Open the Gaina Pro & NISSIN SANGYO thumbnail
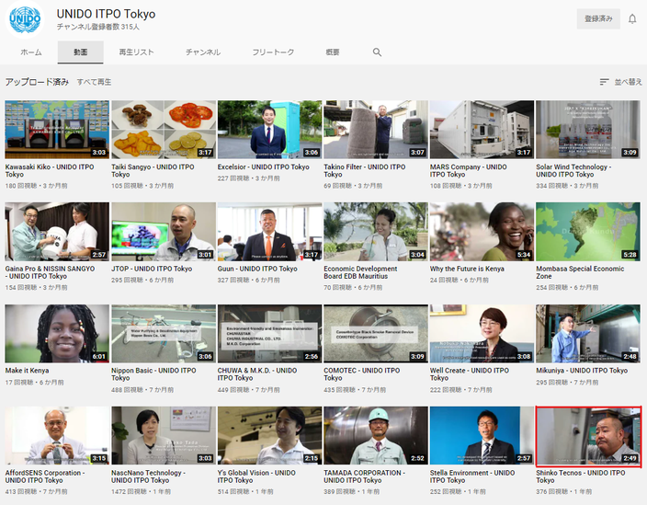The image size is (647, 505). tap(57, 232)
